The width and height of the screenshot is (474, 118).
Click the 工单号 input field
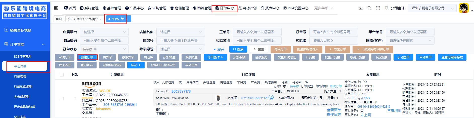(x=257, y=32)
